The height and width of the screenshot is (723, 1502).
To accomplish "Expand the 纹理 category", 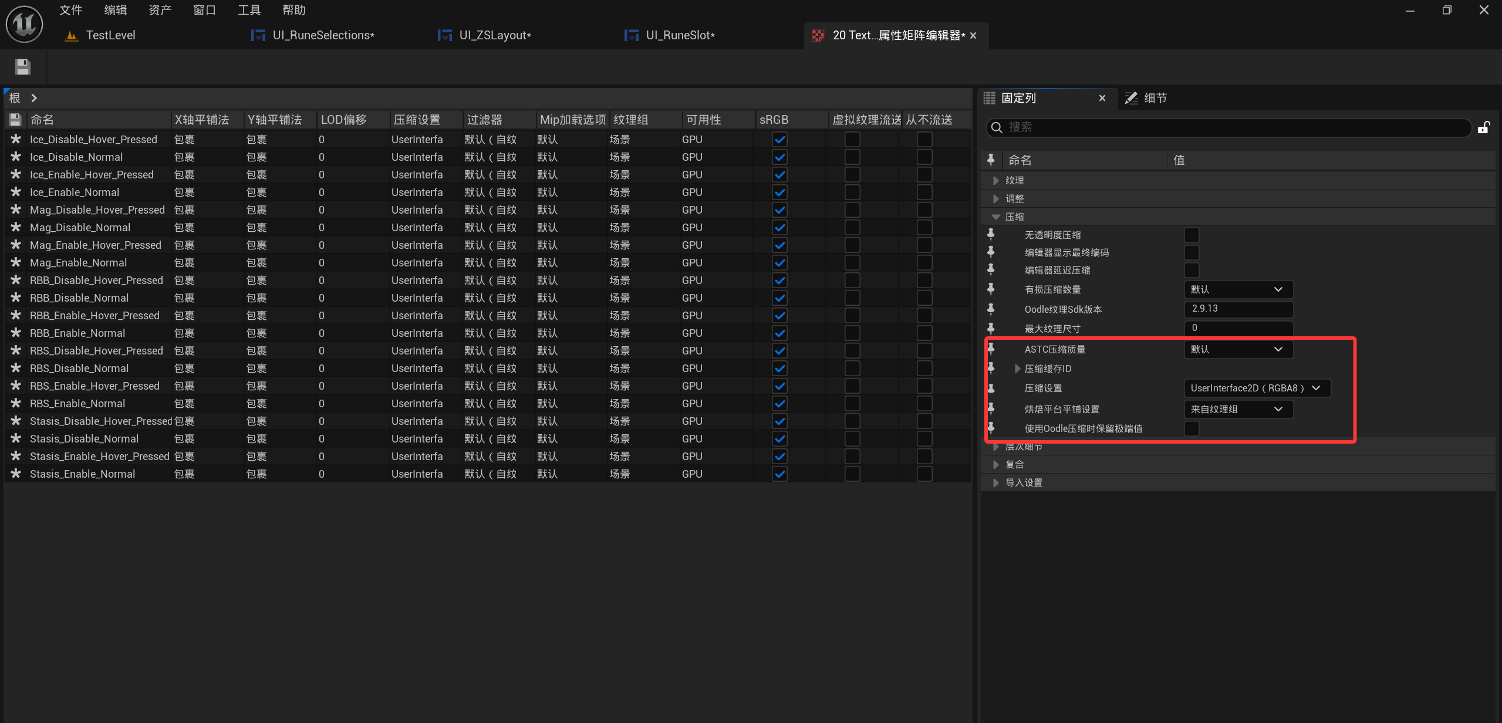I will (x=996, y=181).
